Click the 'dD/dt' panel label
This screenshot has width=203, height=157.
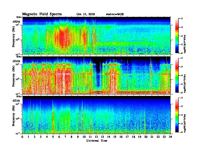point(16,61)
